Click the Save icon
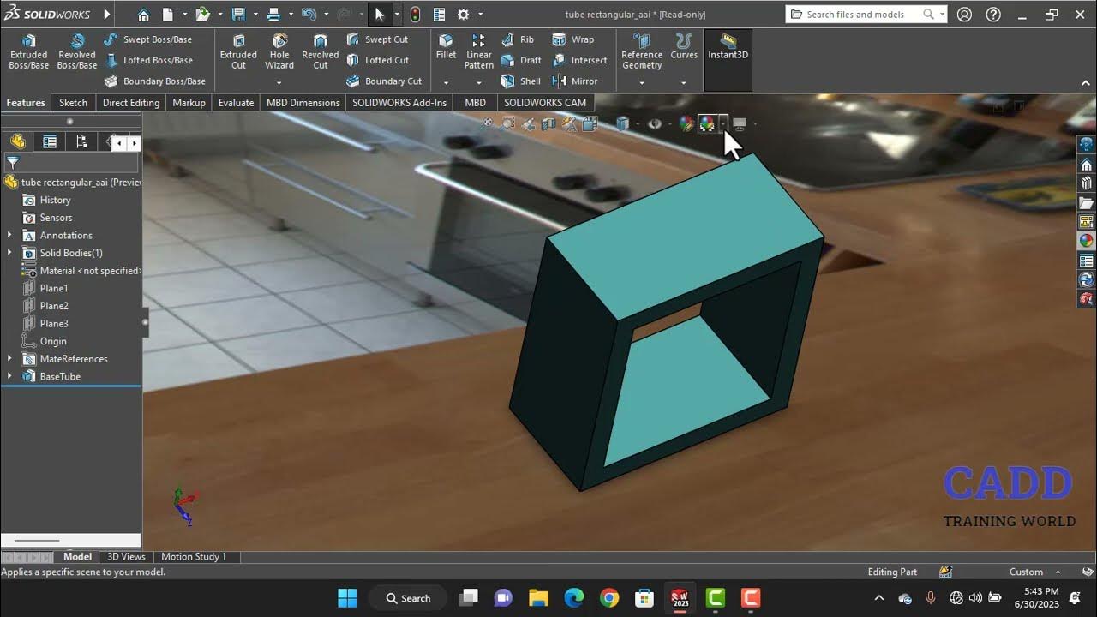Viewport: 1097px width, 617px height. (x=238, y=15)
